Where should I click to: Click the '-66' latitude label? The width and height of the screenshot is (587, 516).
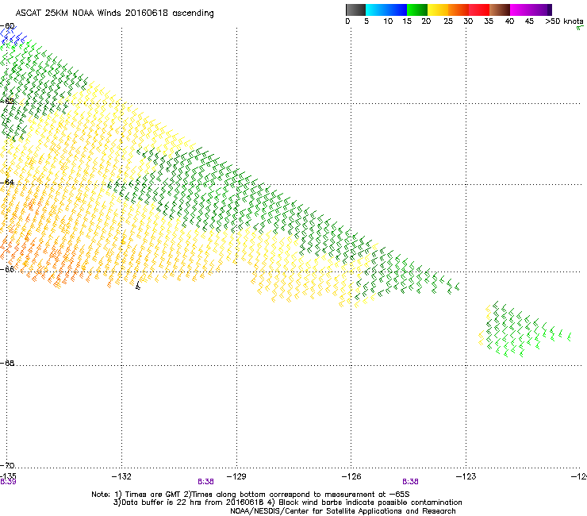[x=8, y=269]
